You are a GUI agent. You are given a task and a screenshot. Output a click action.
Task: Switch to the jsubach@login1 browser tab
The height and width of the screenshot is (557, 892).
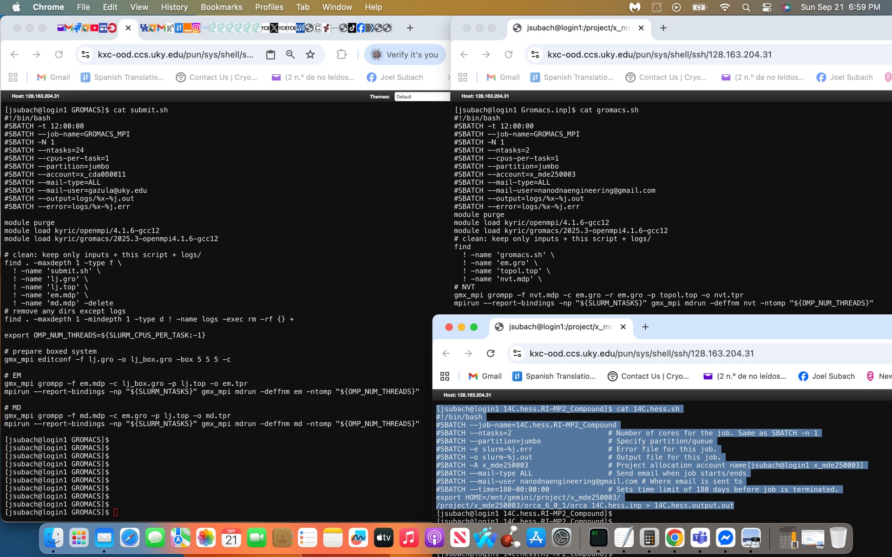pos(576,28)
